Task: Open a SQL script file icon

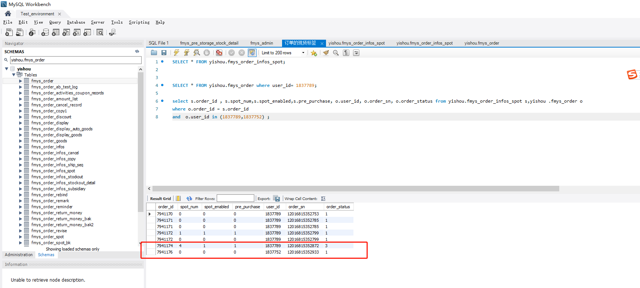Action: (x=20, y=33)
